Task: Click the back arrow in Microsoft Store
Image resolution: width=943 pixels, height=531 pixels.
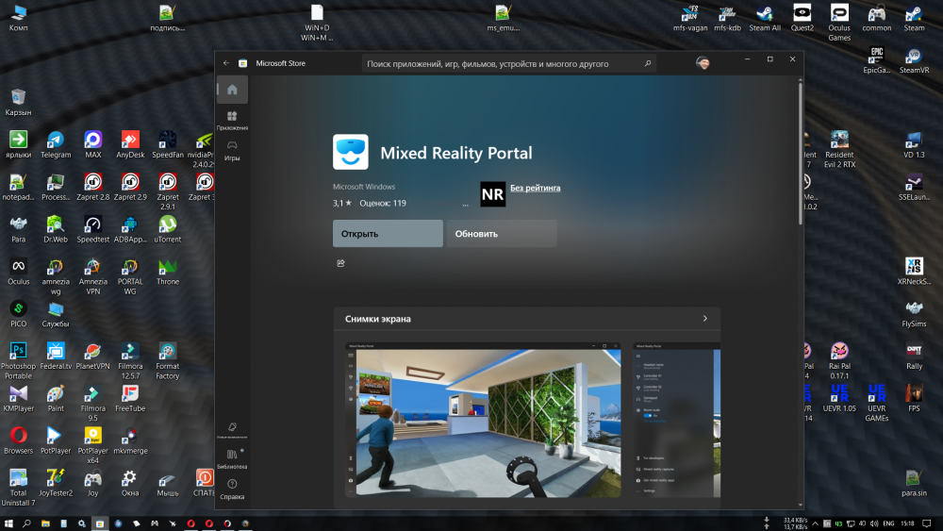Action: click(226, 63)
